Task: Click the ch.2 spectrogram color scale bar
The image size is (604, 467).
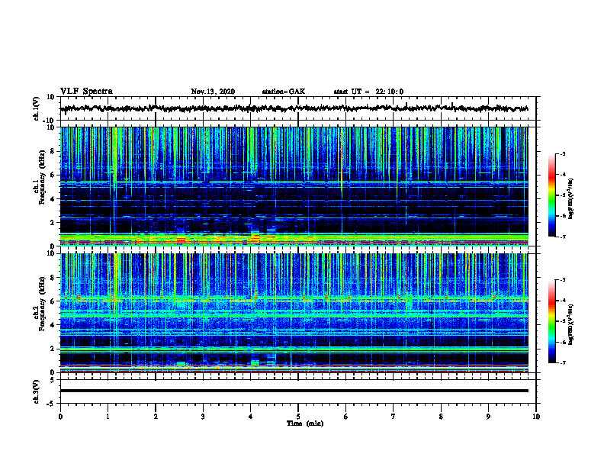Action: click(x=551, y=321)
